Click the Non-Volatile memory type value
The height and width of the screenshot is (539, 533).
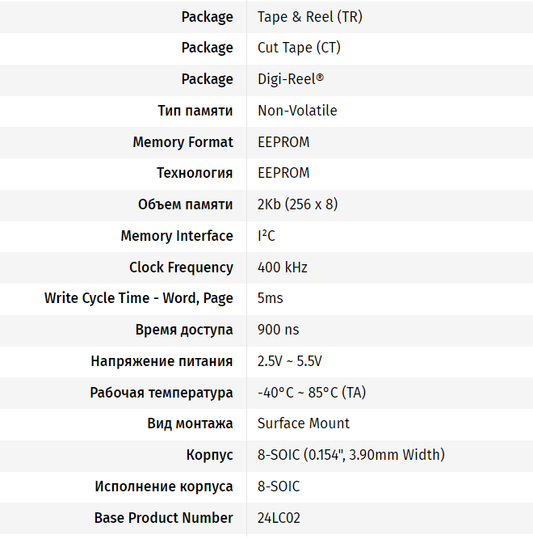(297, 111)
